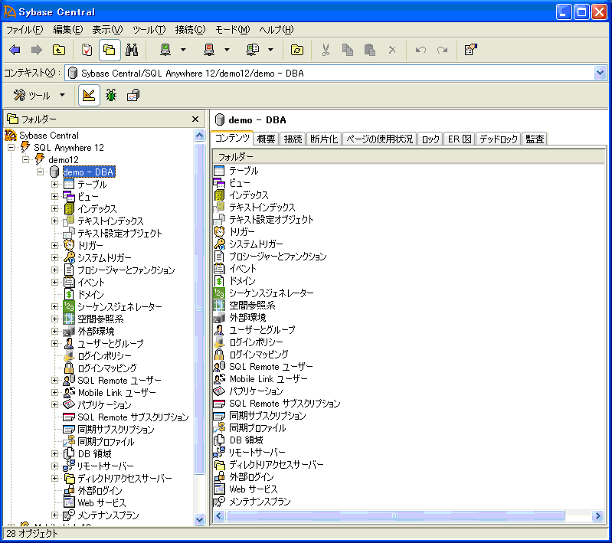
Task: Click the green bug debugger icon
Action: click(111, 96)
